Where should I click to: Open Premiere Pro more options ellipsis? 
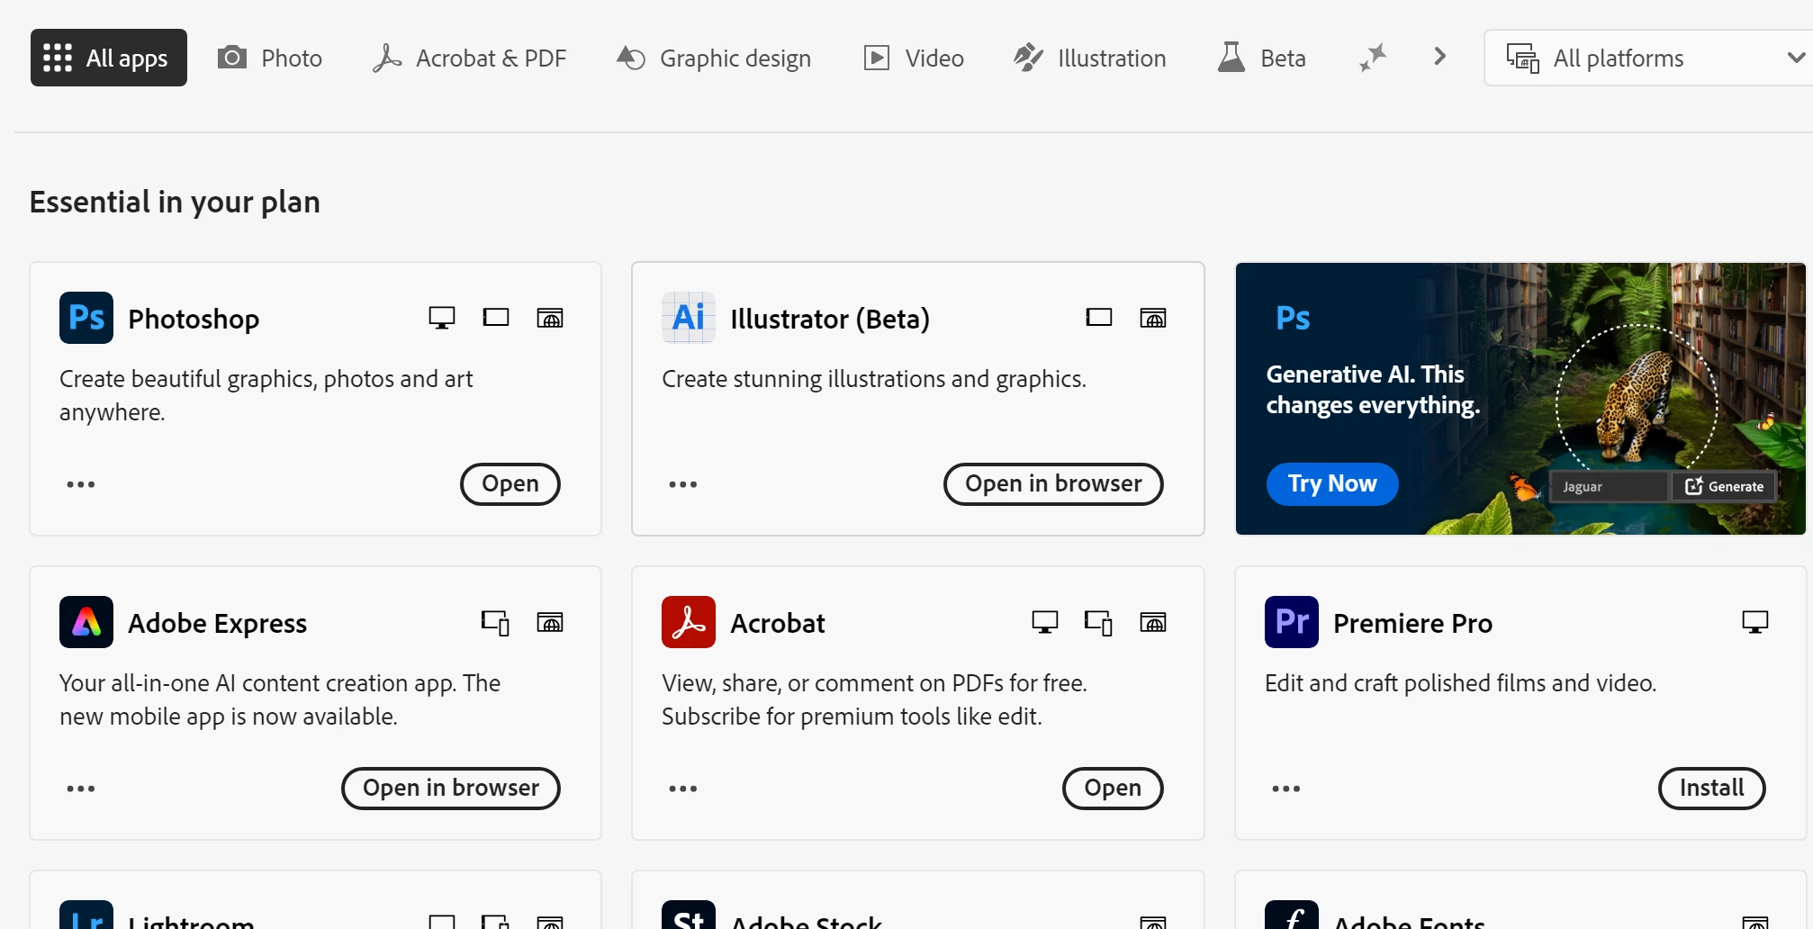(1286, 789)
